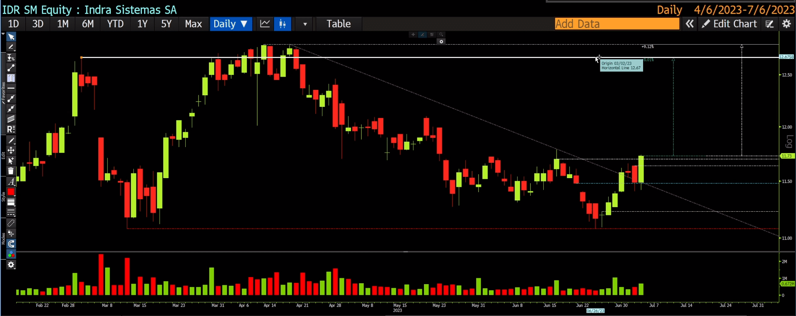
Task: Select the Max time range
Action: pos(194,24)
